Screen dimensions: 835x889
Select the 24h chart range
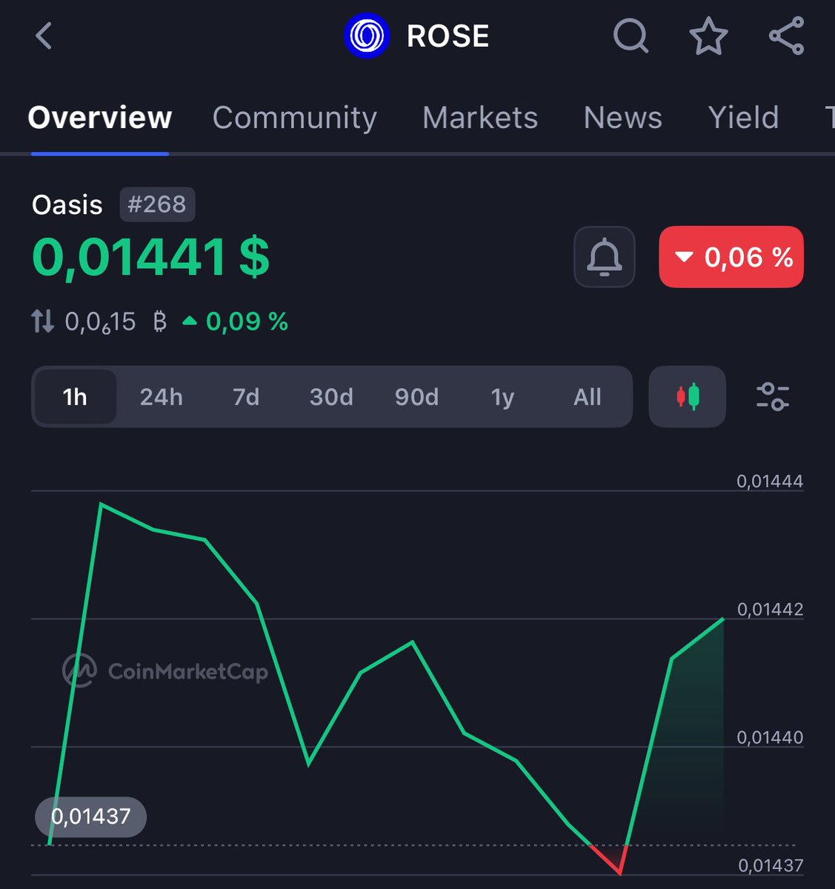click(x=161, y=397)
